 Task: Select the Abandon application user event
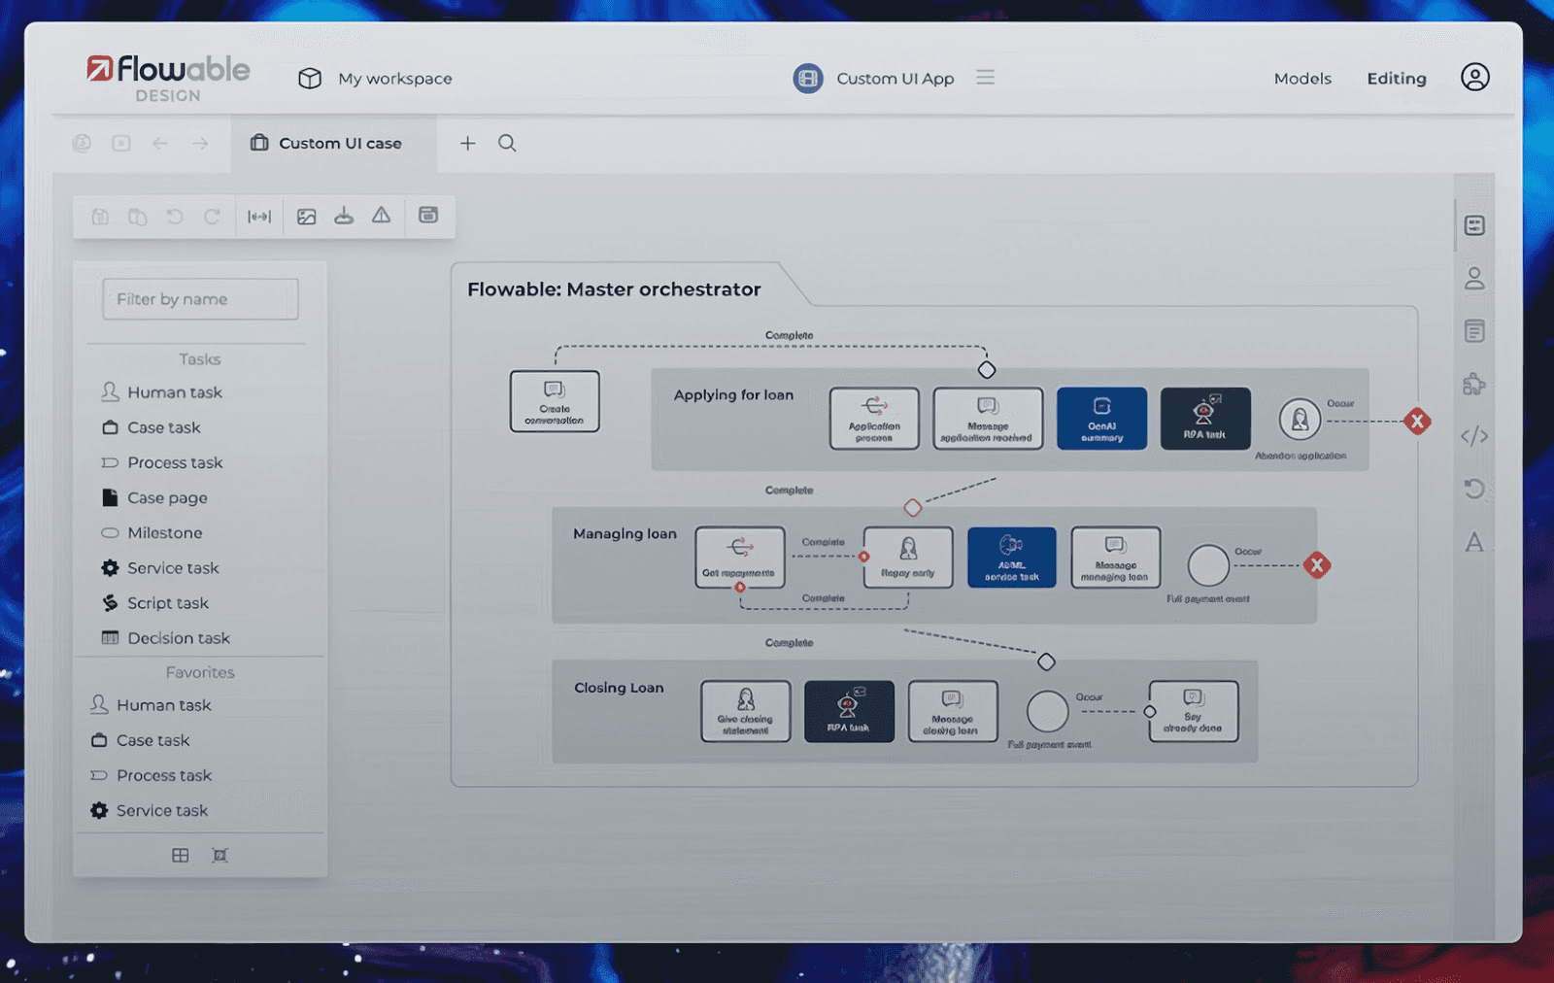1300,420
